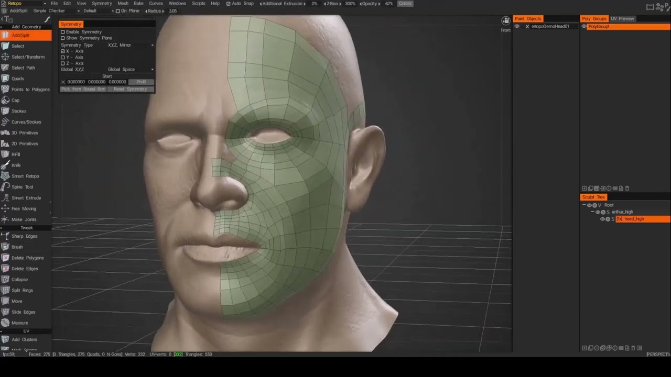Select the Measure tool
Screen dimensions: 671x377
26,323
